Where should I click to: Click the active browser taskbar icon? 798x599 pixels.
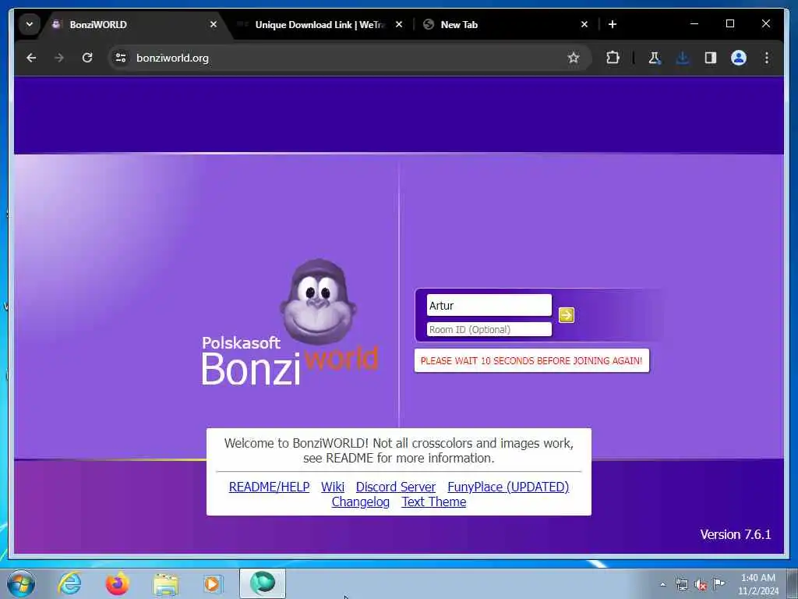[263, 583]
